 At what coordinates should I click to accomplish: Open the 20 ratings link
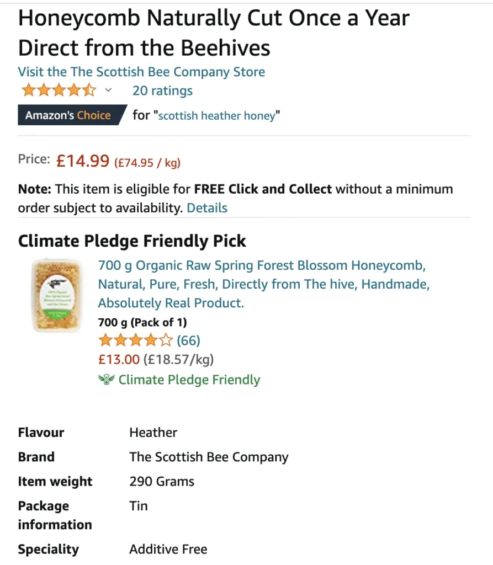162,90
